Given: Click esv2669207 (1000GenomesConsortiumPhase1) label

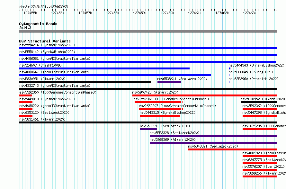Looking at the screenshot, I should pos(177,106).
